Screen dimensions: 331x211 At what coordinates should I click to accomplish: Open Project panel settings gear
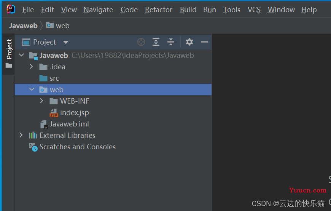coord(189,42)
